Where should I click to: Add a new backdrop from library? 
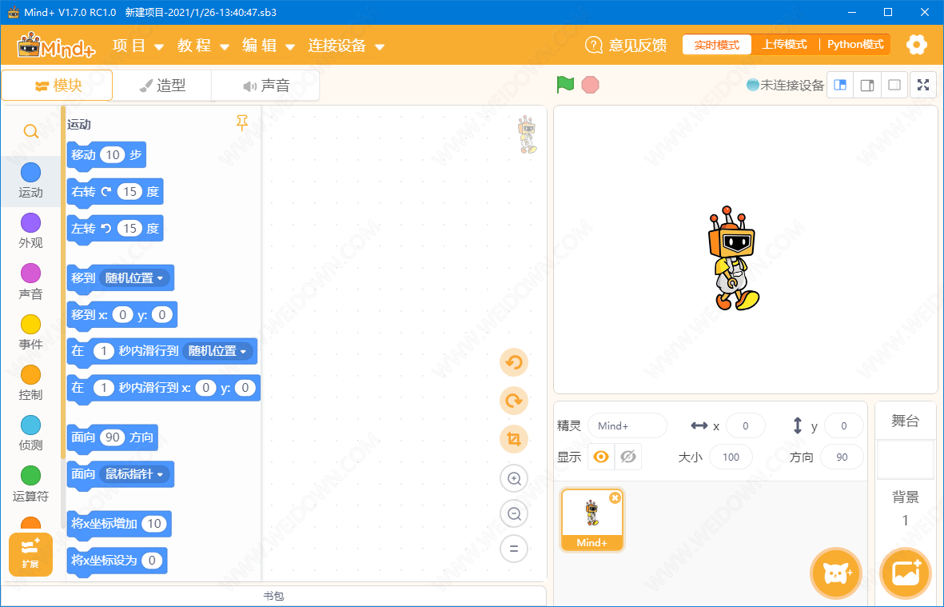coord(906,573)
